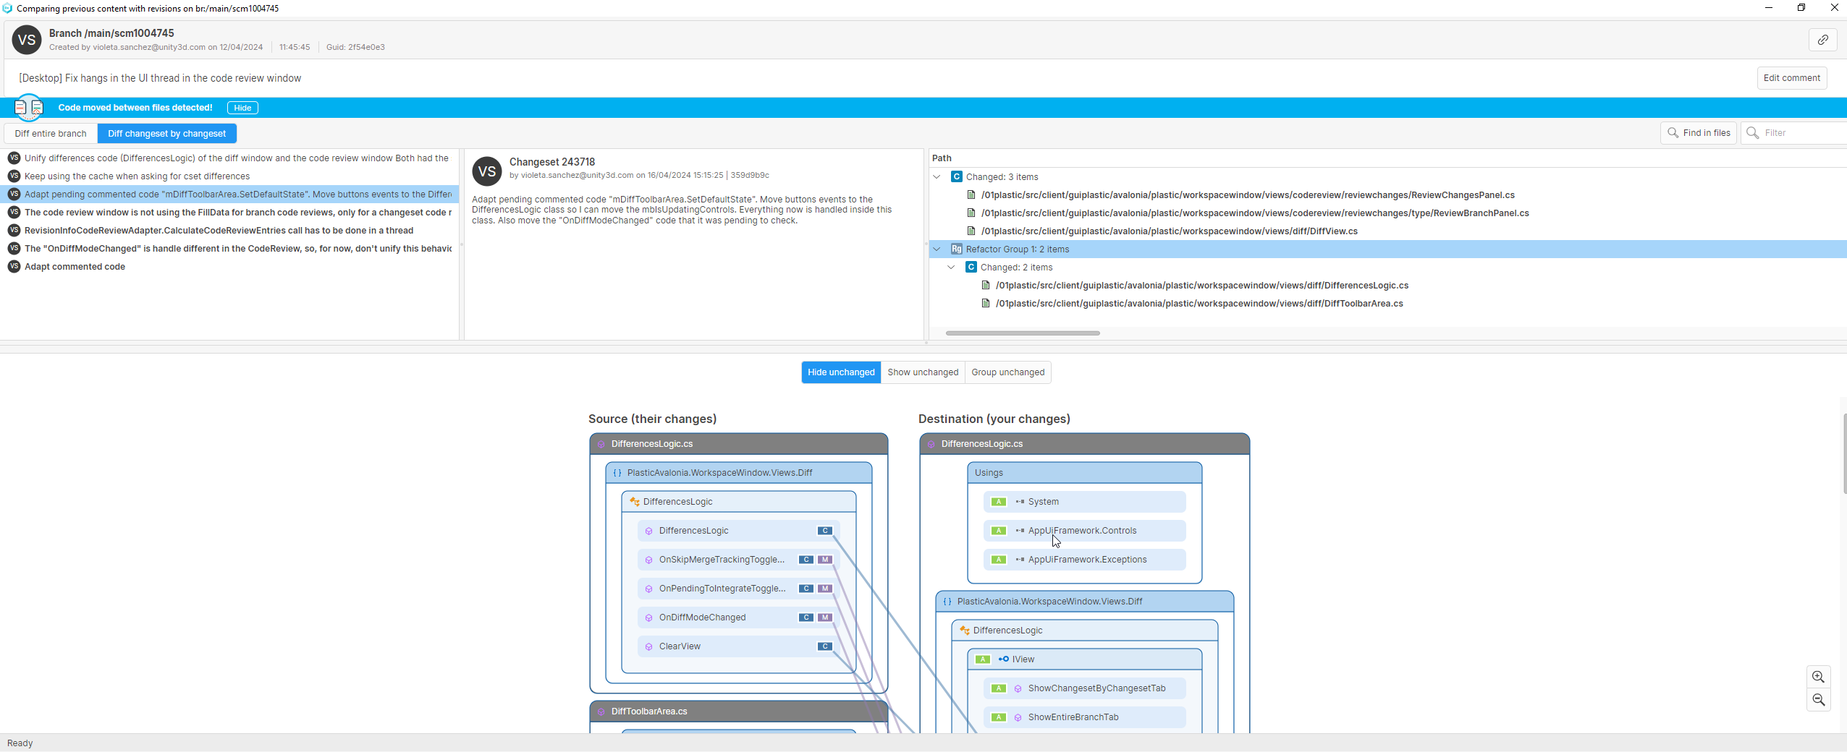The image size is (1847, 752).
Task: Click the zoom out magnifier icon
Action: (1817, 700)
